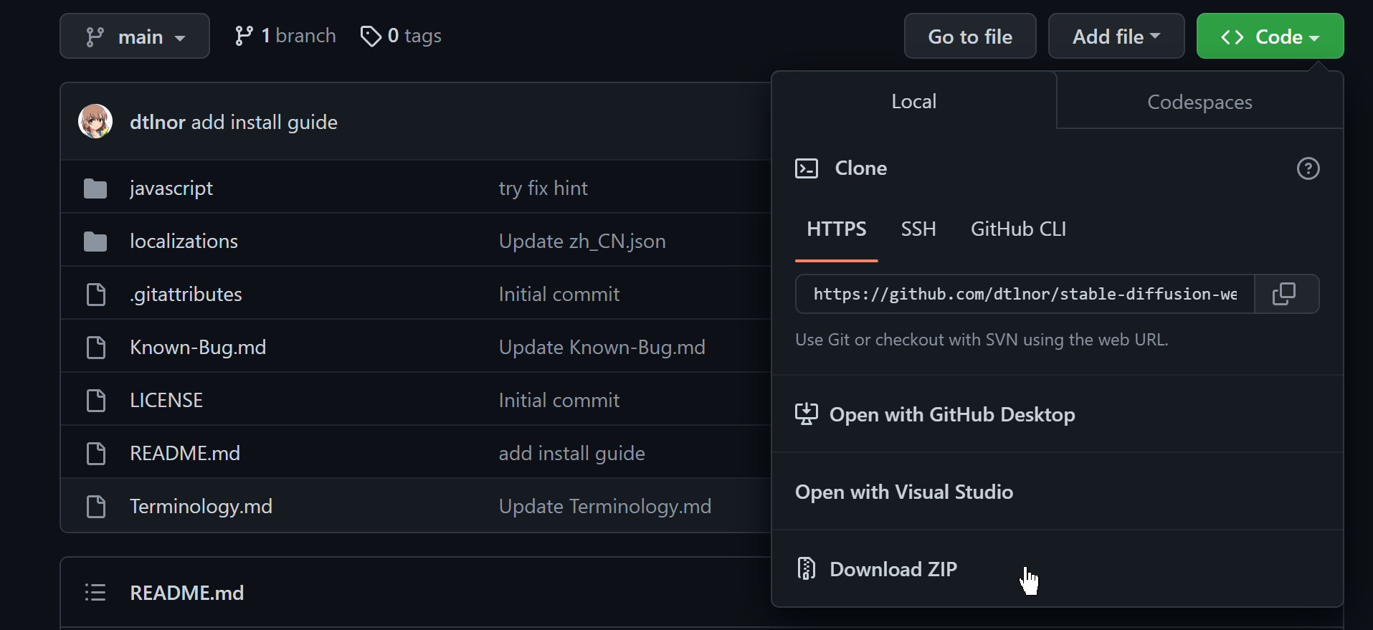The image size is (1373, 630).
Task: Switch to the Local tab
Action: pyautogui.click(x=914, y=101)
